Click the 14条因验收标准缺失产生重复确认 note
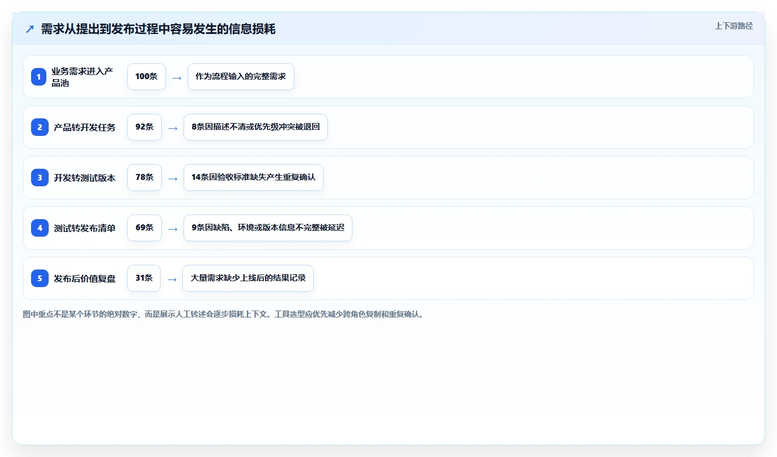The width and height of the screenshot is (777, 457). (x=253, y=178)
